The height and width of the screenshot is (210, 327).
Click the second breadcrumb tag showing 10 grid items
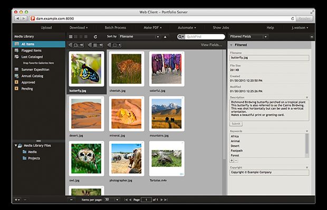(95, 45)
